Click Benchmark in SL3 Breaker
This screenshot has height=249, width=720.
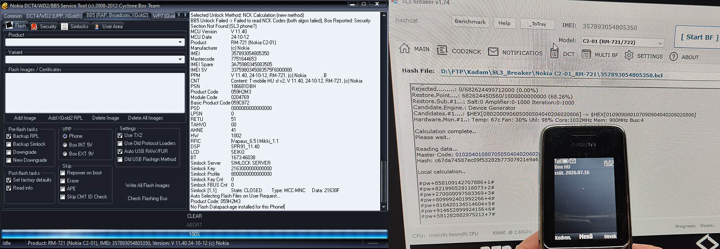[470, 21]
